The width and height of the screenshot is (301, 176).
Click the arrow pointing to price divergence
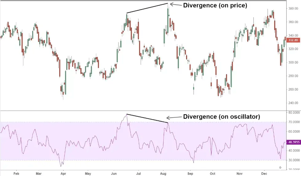pos(175,5)
